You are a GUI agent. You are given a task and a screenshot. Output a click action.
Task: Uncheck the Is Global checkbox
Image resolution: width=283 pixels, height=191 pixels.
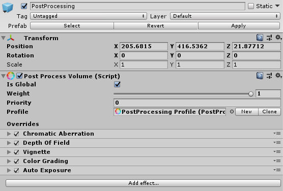pos(117,84)
